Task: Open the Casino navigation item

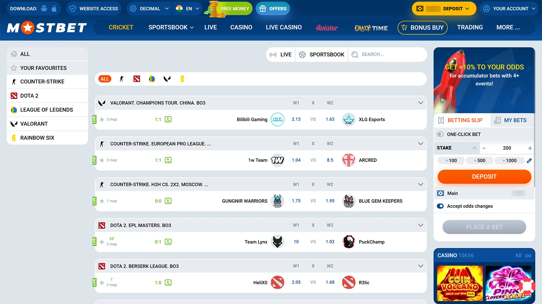Action: 241,28
